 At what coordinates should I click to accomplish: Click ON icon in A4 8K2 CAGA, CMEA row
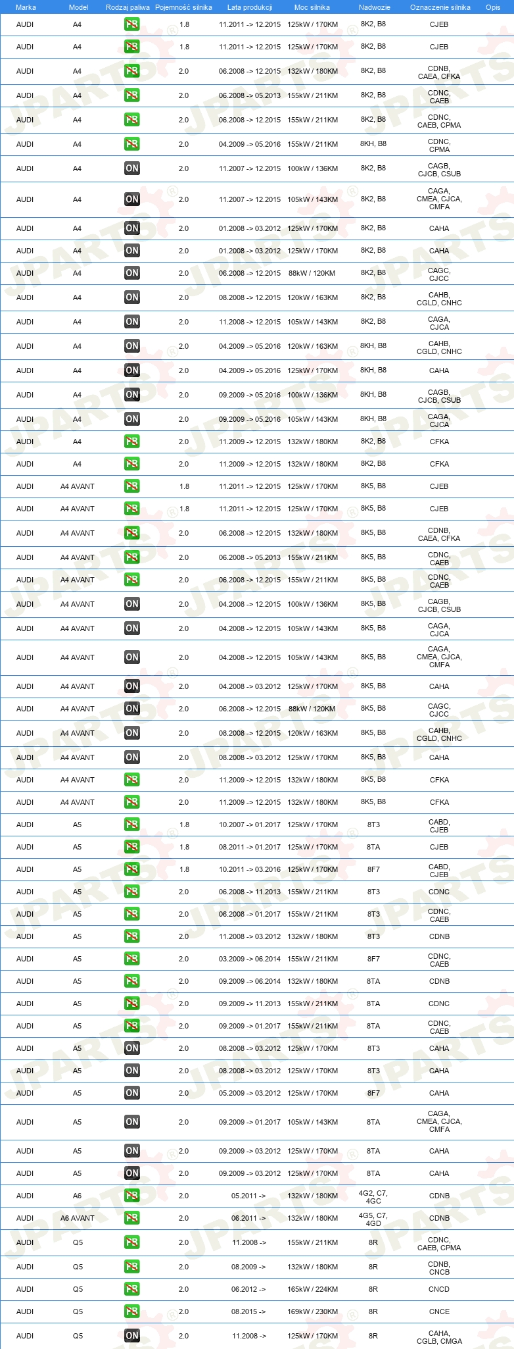[x=132, y=199]
